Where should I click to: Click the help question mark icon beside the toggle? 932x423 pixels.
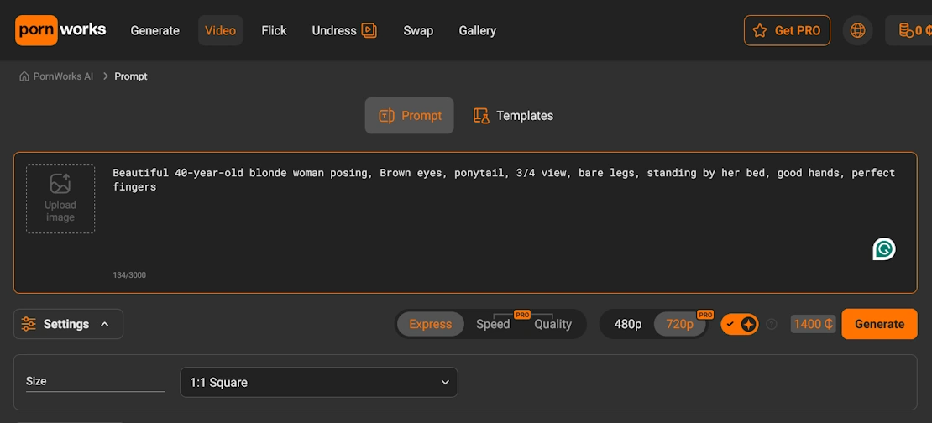772,324
